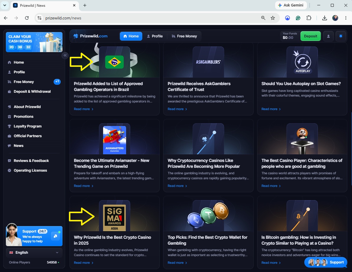Viewport: 352px width, 272px height.
Task: Open the Claim Your Cash Bonus banner
Action: tap(34, 42)
